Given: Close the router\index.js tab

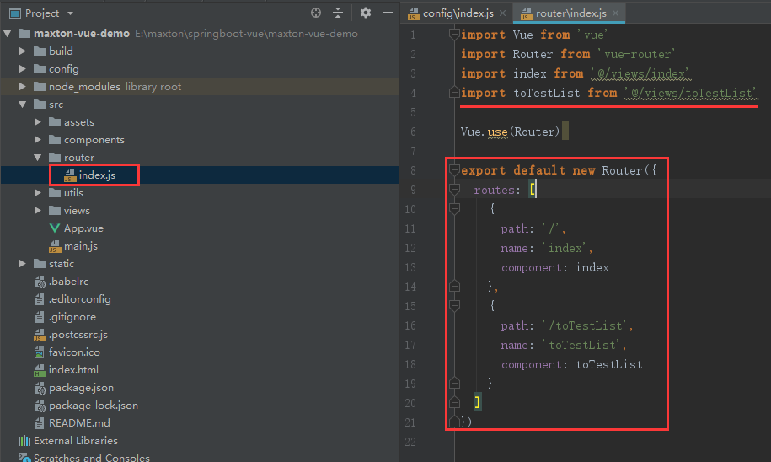Looking at the screenshot, I should click(616, 13).
